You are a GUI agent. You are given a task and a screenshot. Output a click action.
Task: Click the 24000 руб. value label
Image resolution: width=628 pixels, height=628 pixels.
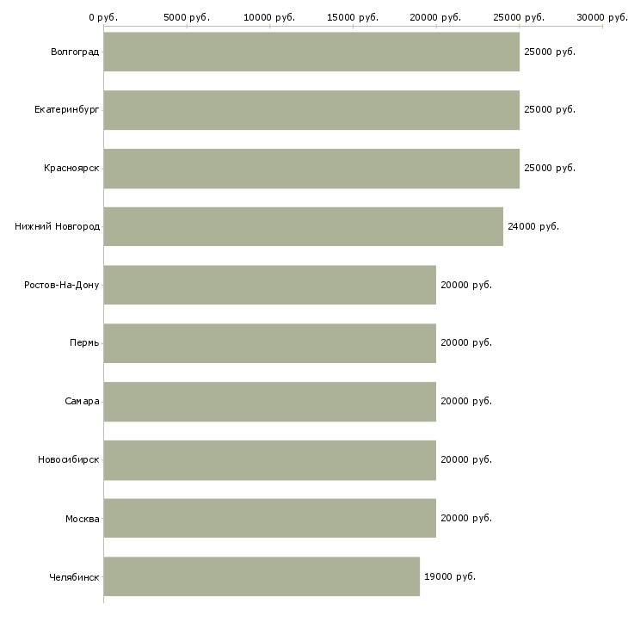pos(533,227)
